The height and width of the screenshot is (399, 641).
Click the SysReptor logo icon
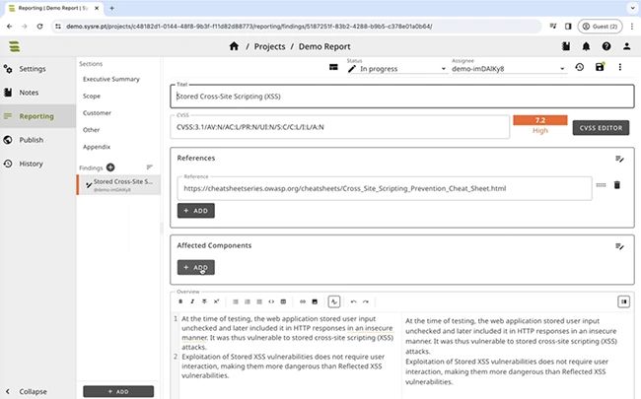point(15,46)
